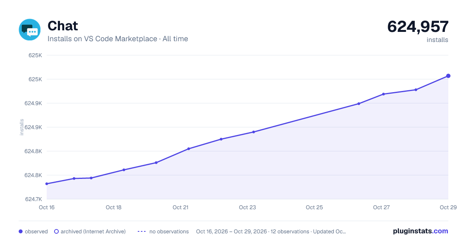Click the 'installs' label under 624,957
Screen dimensions: 467x245
(437, 40)
